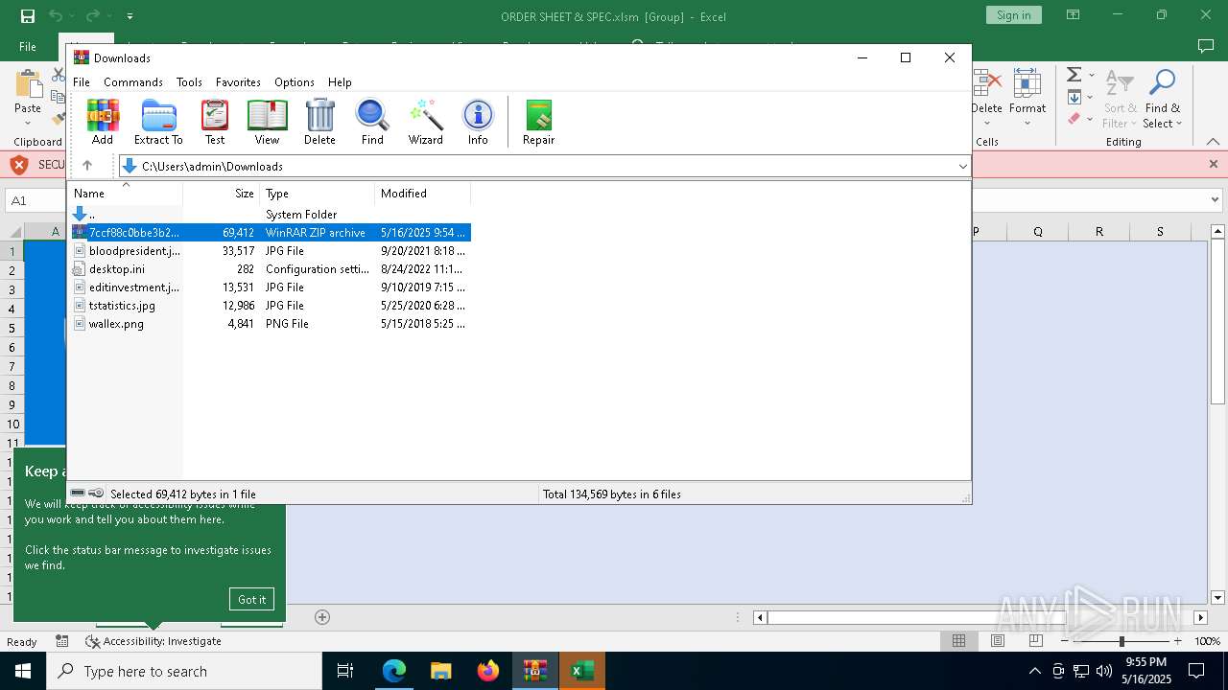
Task: Select column Q header in Excel
Action: (1038, 231)
